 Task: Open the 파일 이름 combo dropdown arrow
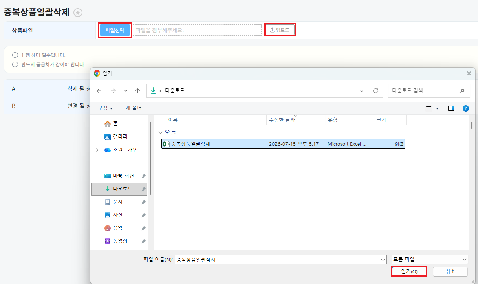pos(383,260)
